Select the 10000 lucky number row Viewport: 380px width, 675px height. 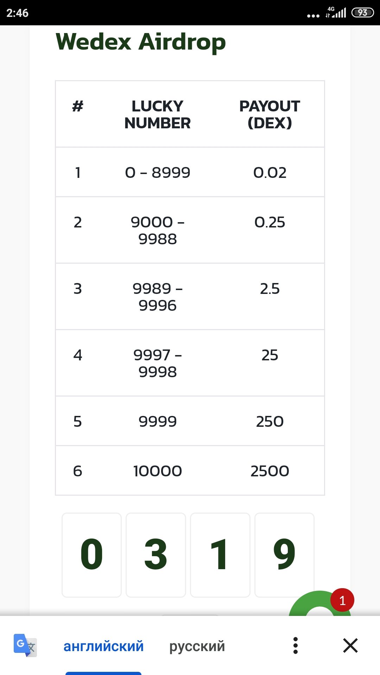[190, 471]
